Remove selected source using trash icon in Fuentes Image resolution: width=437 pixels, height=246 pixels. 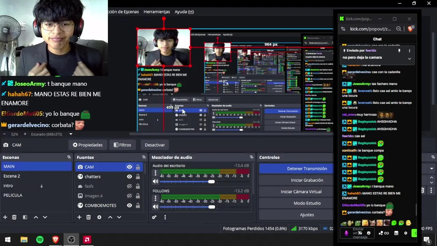click(88, 217)
